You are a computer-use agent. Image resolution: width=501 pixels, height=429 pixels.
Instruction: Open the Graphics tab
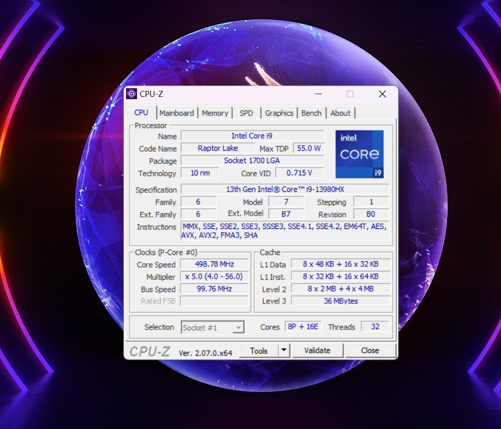tap(279, 113)
